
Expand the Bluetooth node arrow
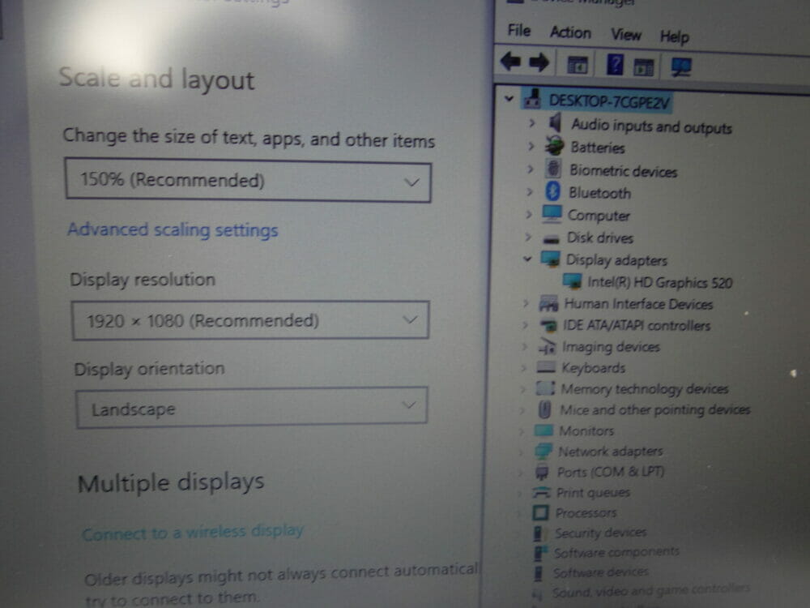tap(530, 192)
